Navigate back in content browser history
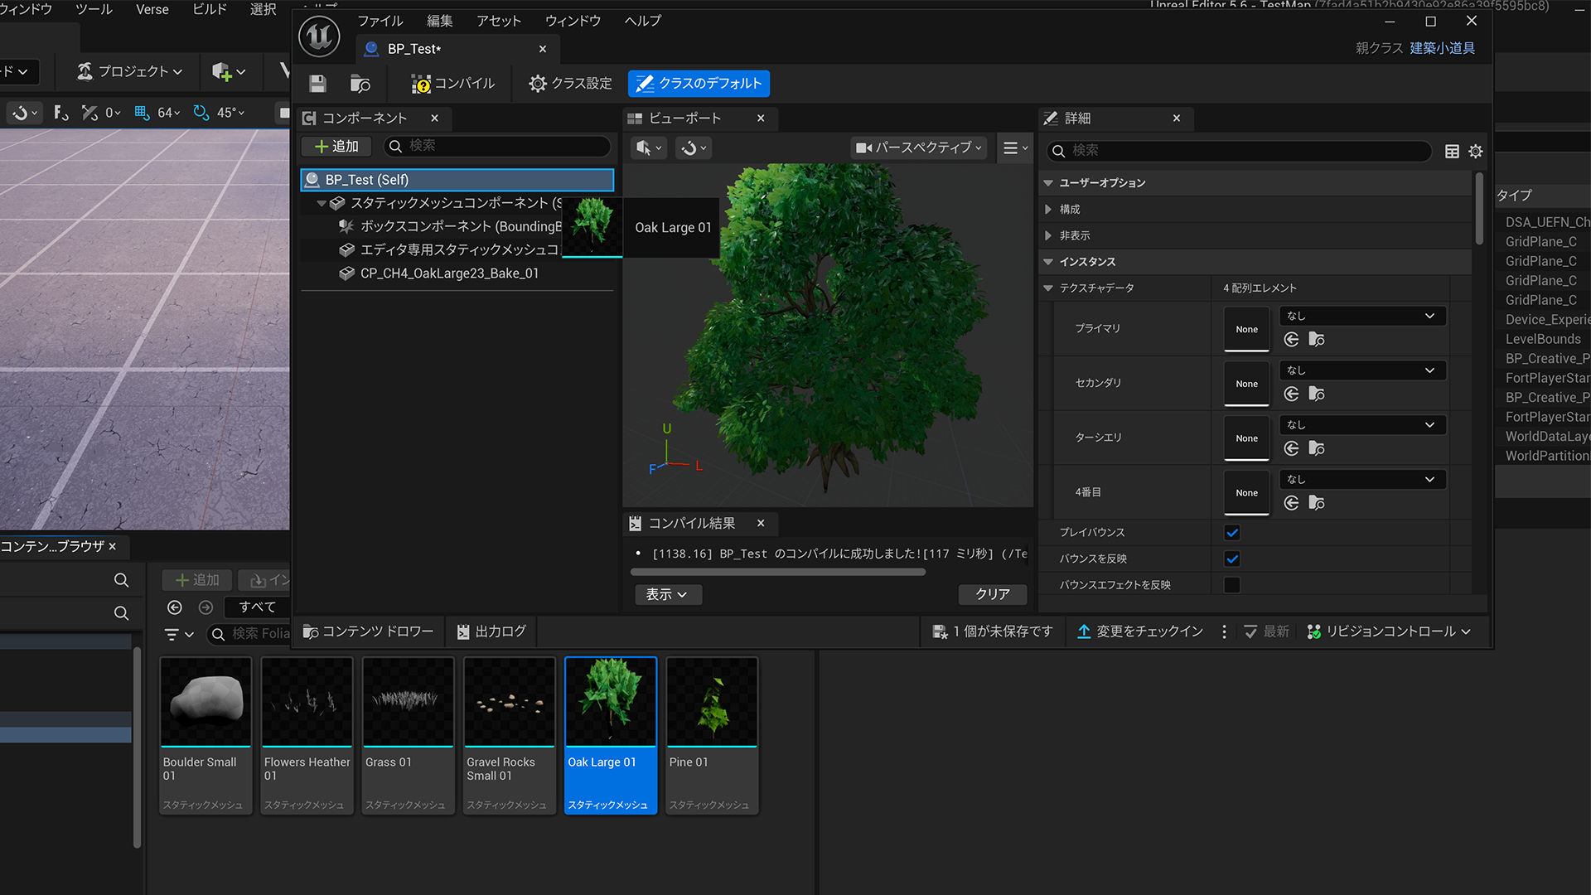Screen dimensions: 1591x895 coord(175,607)
